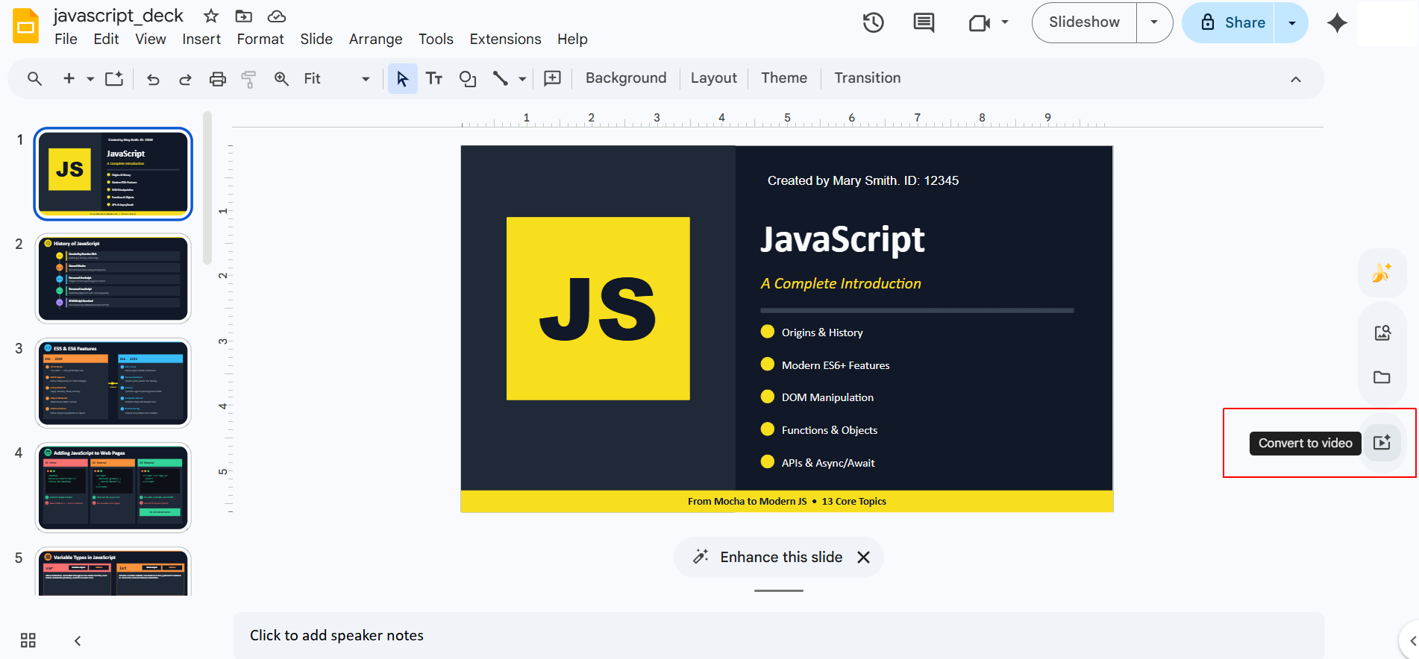Screen dimensions: 1419x659
Task: Search the menus magnifier icon
Action: click(34, 78)
